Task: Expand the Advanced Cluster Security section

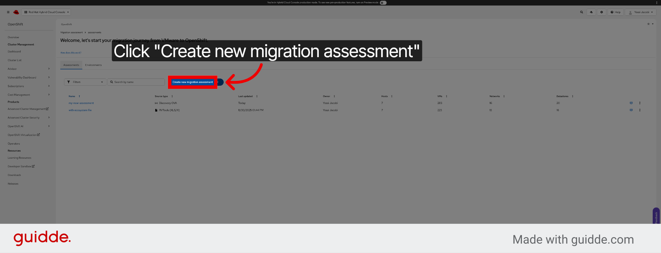Action: pyautogui.click(x=29, y=117)
